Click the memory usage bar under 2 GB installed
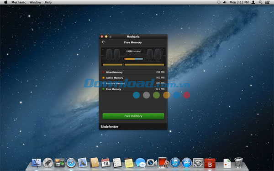Image resolution: width=274 pixels, height=171 pixels. (133, 59)
